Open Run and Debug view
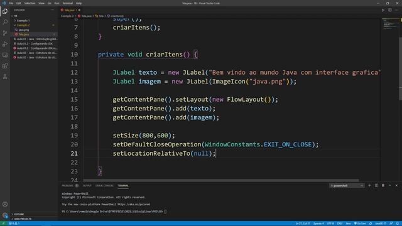The width and height of the screenshot is (402, 226). pyautogui.click(x=5, y=44)
